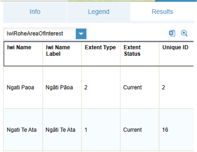Click Current status in Ngati Te Ata row

point(140,130)
